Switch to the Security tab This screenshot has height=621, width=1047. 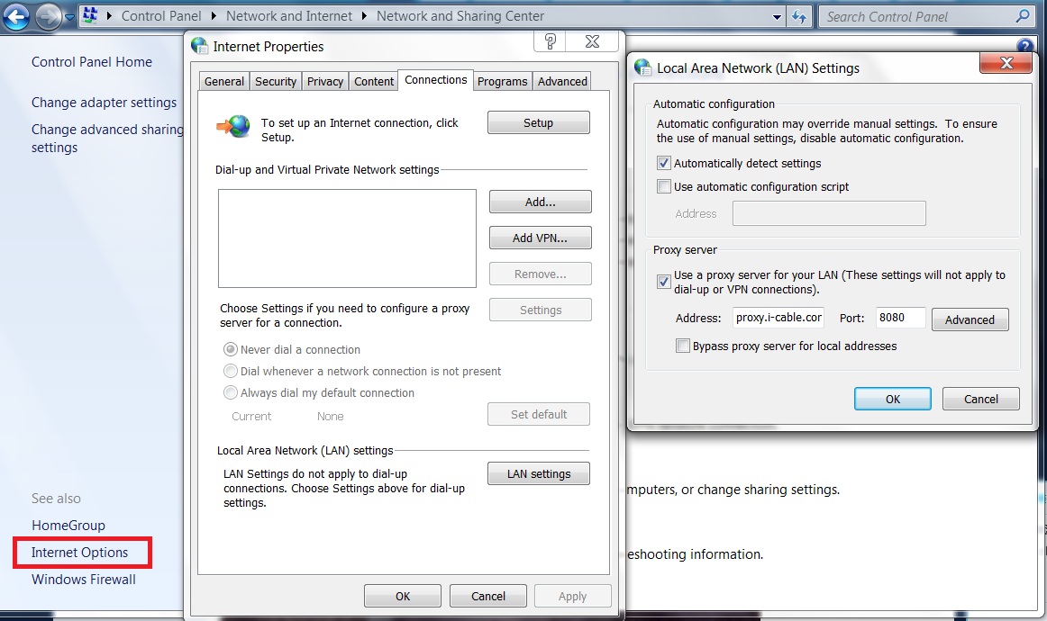pos(275,81)
